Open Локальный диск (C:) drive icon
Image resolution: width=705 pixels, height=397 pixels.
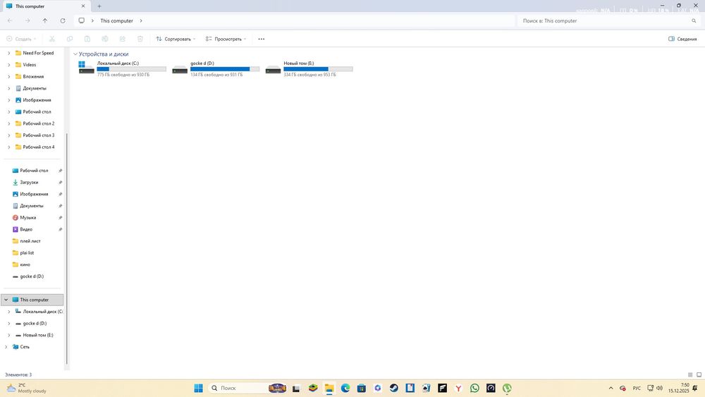[x=86, y=68]
